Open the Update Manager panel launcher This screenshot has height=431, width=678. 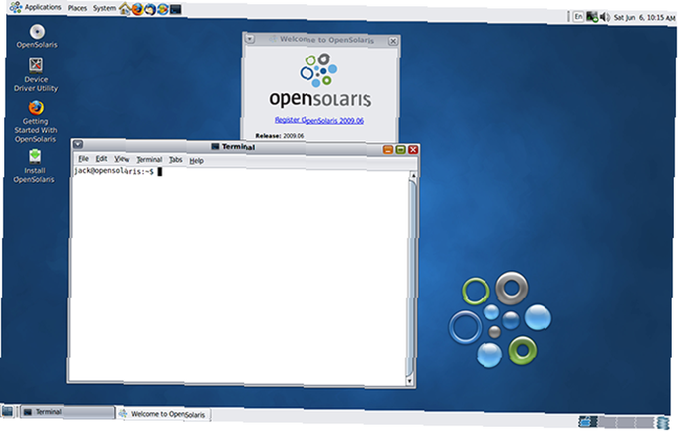click(x=163, y=9)
